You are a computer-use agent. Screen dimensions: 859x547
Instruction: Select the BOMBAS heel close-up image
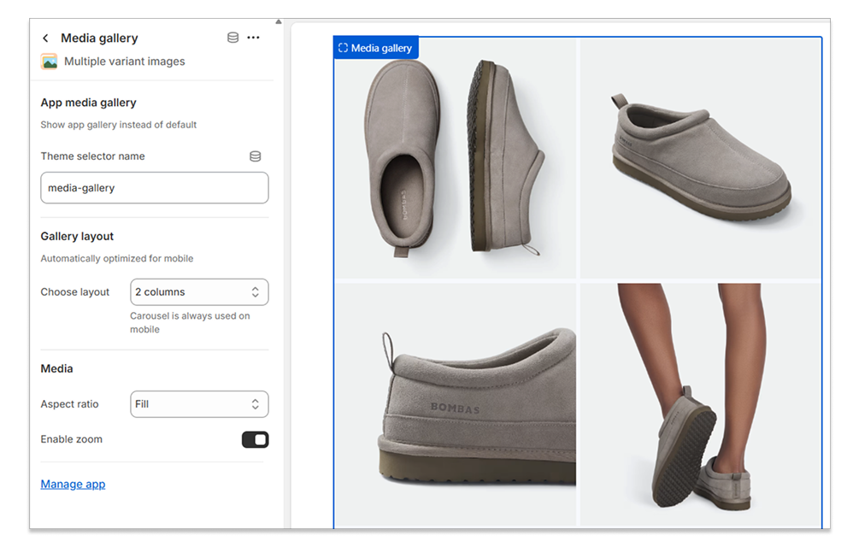[455, 404]
